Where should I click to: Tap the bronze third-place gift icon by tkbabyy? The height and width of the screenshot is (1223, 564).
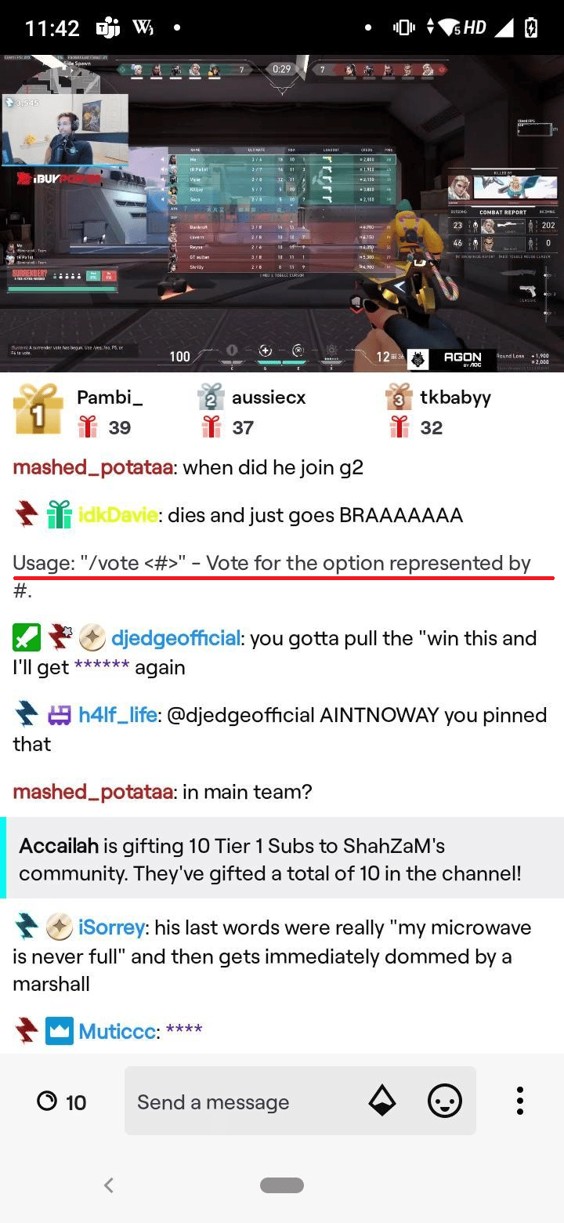pyautogui.click(x=399, y=397)
